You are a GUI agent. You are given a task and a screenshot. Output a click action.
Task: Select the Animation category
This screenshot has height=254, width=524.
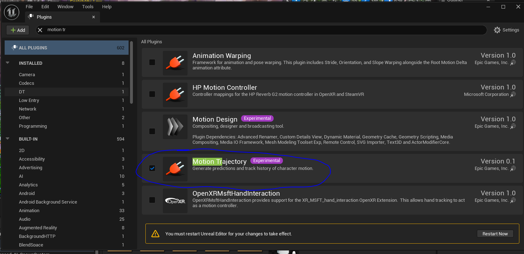pyautogui.click(x=66, y=210)
